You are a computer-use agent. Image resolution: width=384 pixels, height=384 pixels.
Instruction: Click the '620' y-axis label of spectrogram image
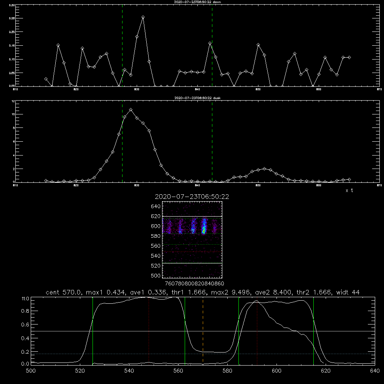click(x=156, y=216)
